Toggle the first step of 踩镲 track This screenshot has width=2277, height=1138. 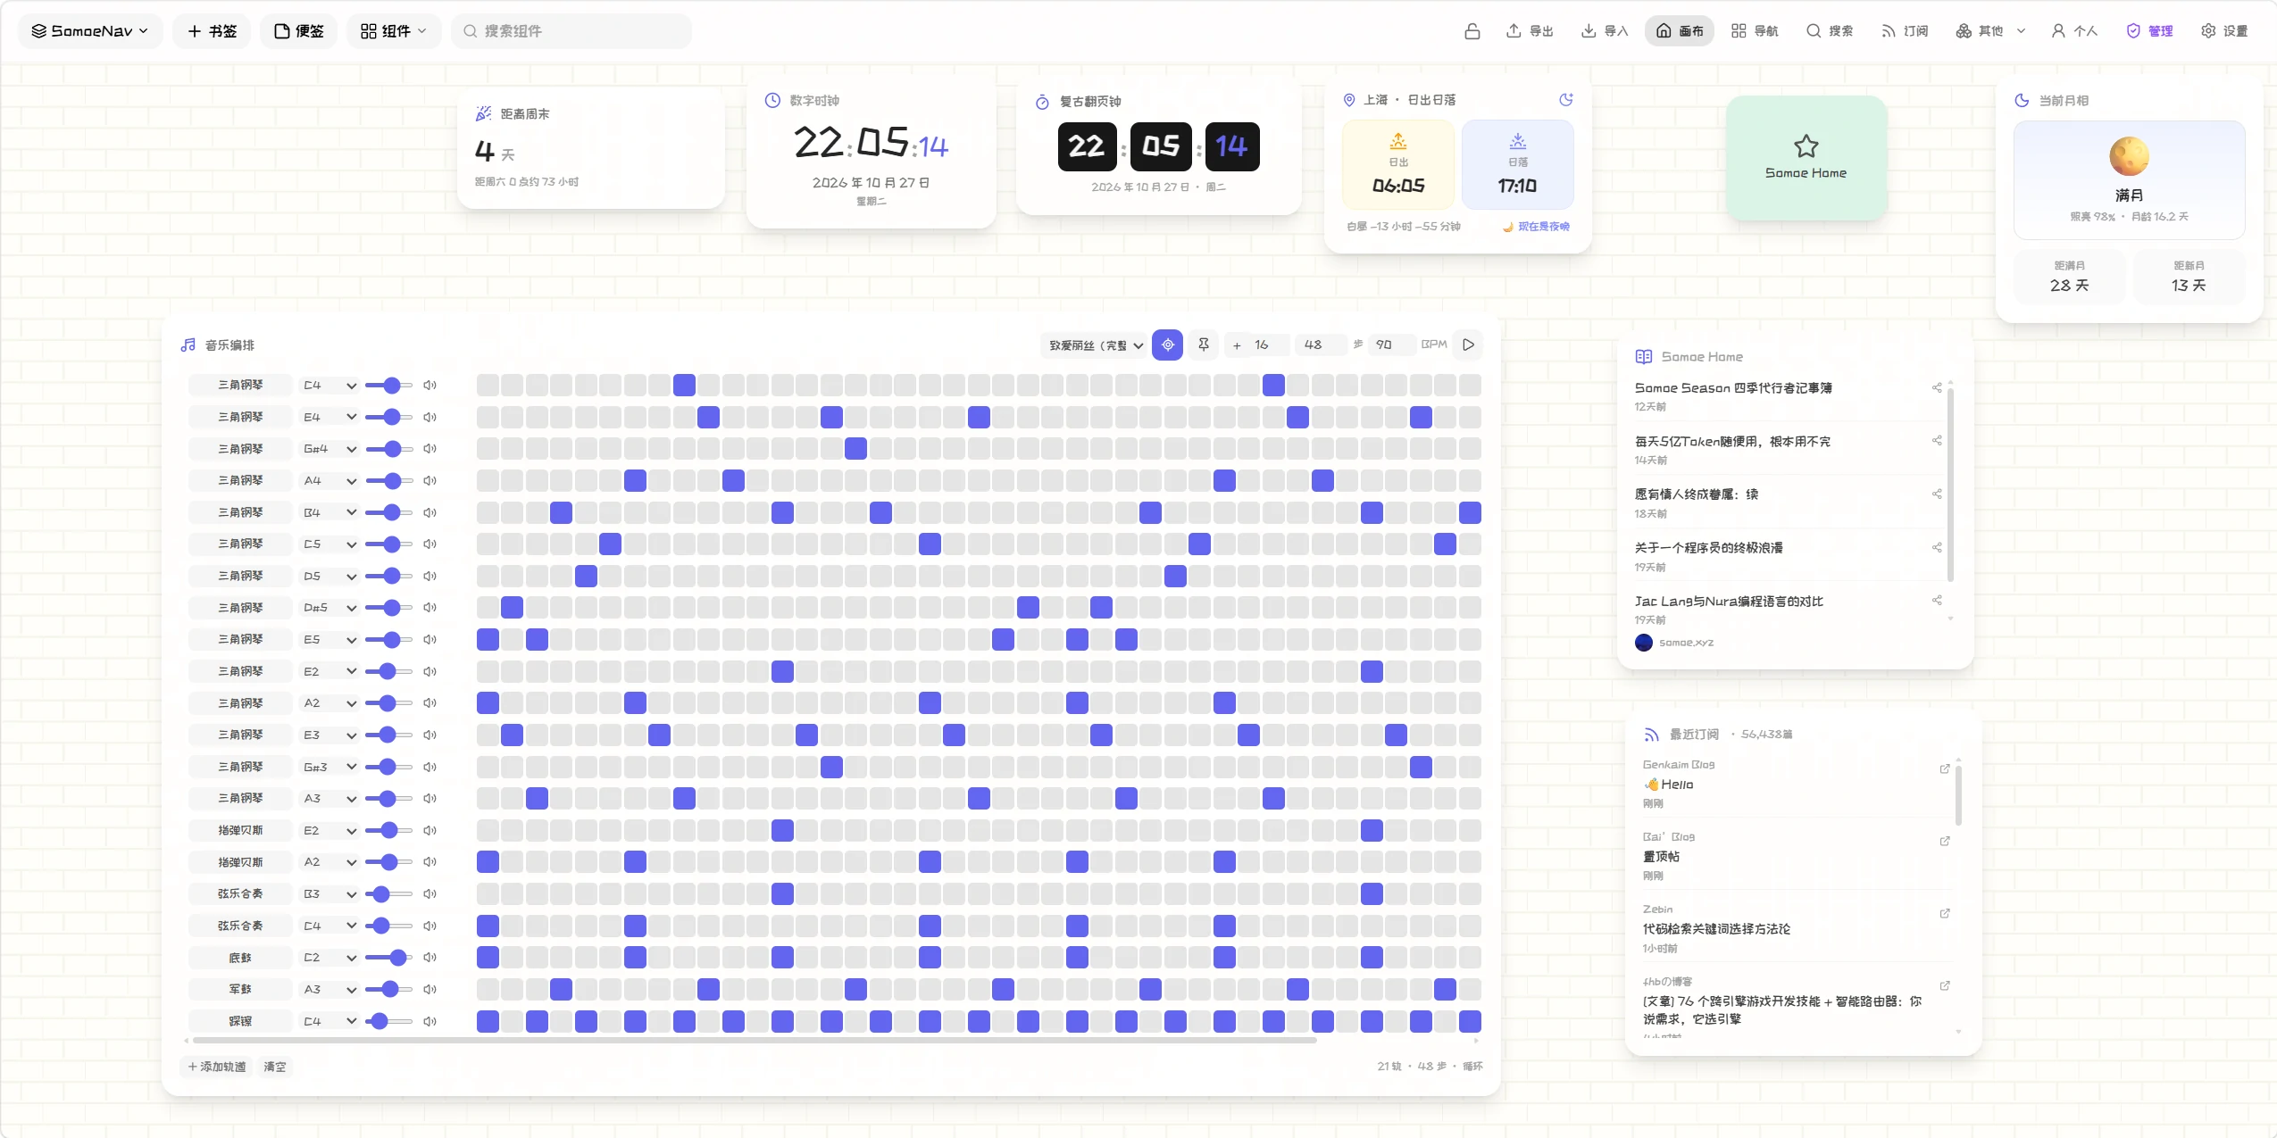click(x=488, y=1022)
